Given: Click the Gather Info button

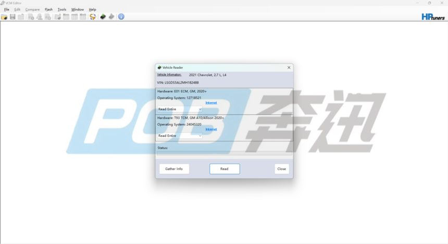Looking at the screenshot, I should (x=174, y=169).
